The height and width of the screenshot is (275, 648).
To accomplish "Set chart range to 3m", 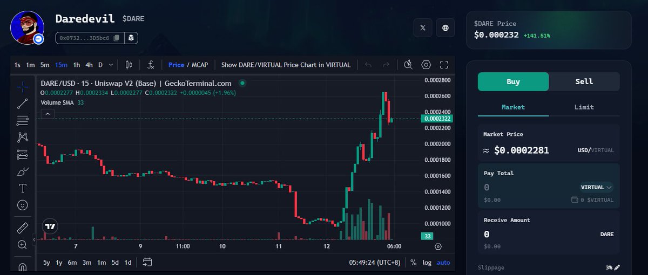I will (87, 263).
